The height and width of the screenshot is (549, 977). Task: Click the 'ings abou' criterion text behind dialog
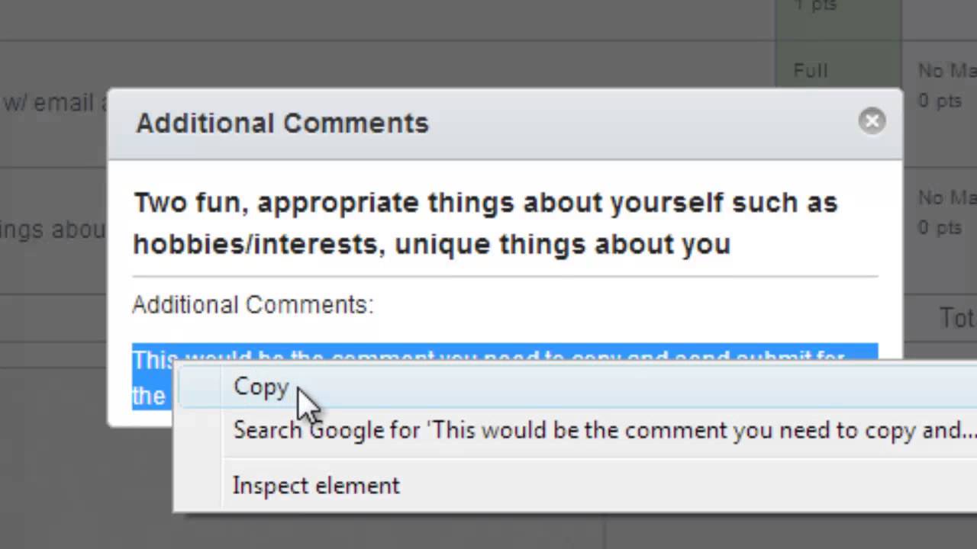click(x=52, y=229)
